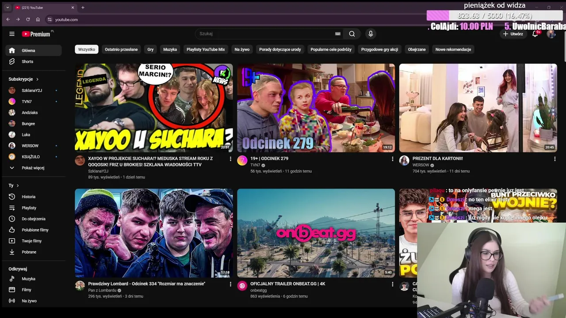Expand Pokaż więcej subscriptions
The image size is (566, 318).
click(x=34, y=168)
